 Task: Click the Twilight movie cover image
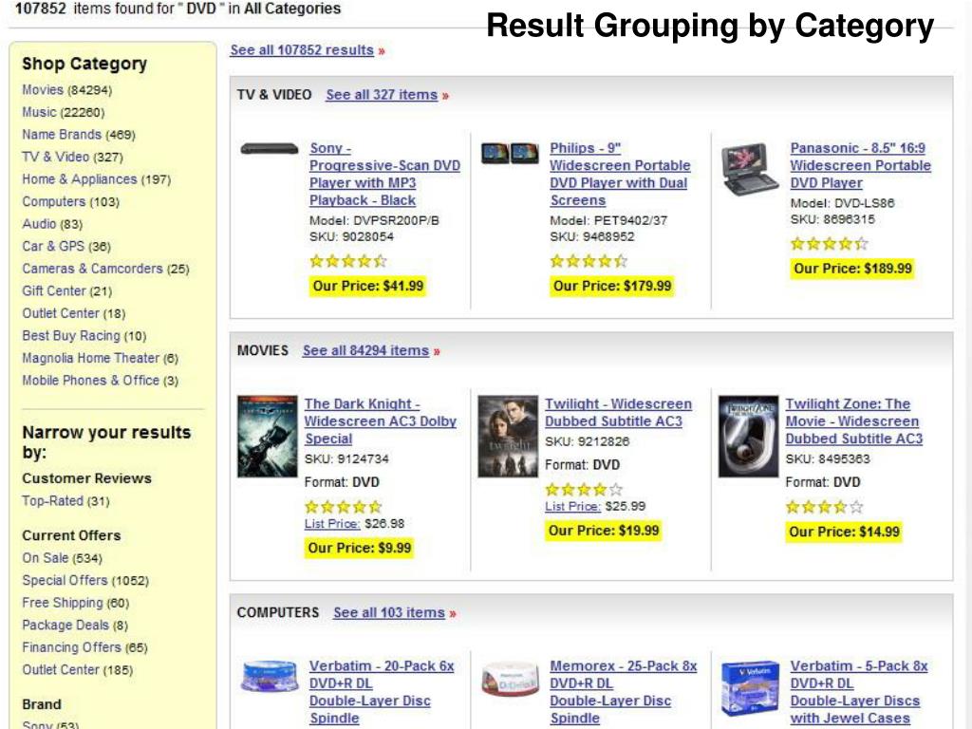click(x=508, y=437)
